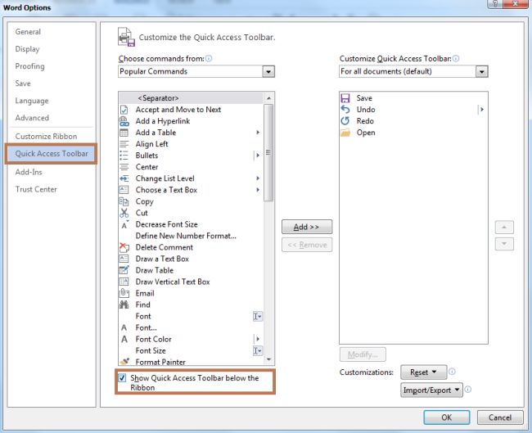Screen dimensions: 532x433
Task: Select the Font... dialog icon
Action: 124,327
